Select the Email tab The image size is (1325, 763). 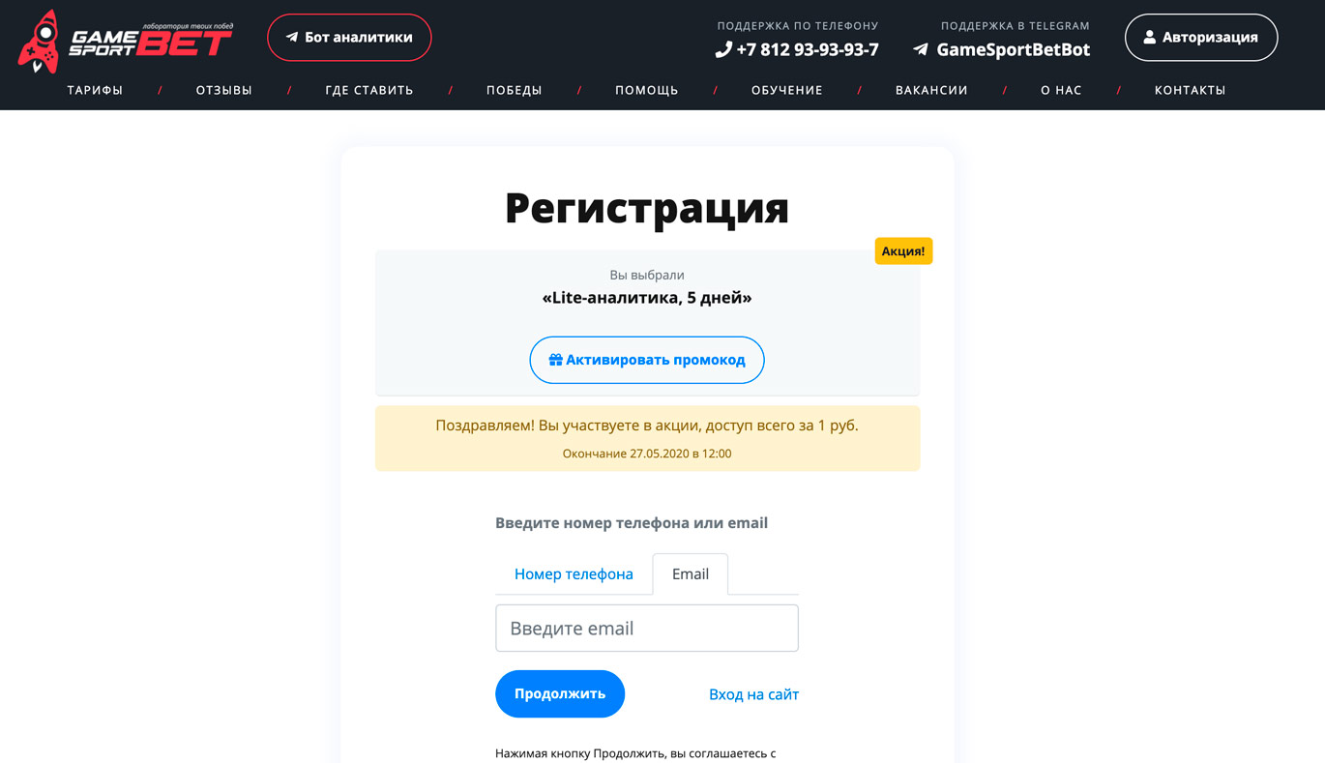coord(691,573)
